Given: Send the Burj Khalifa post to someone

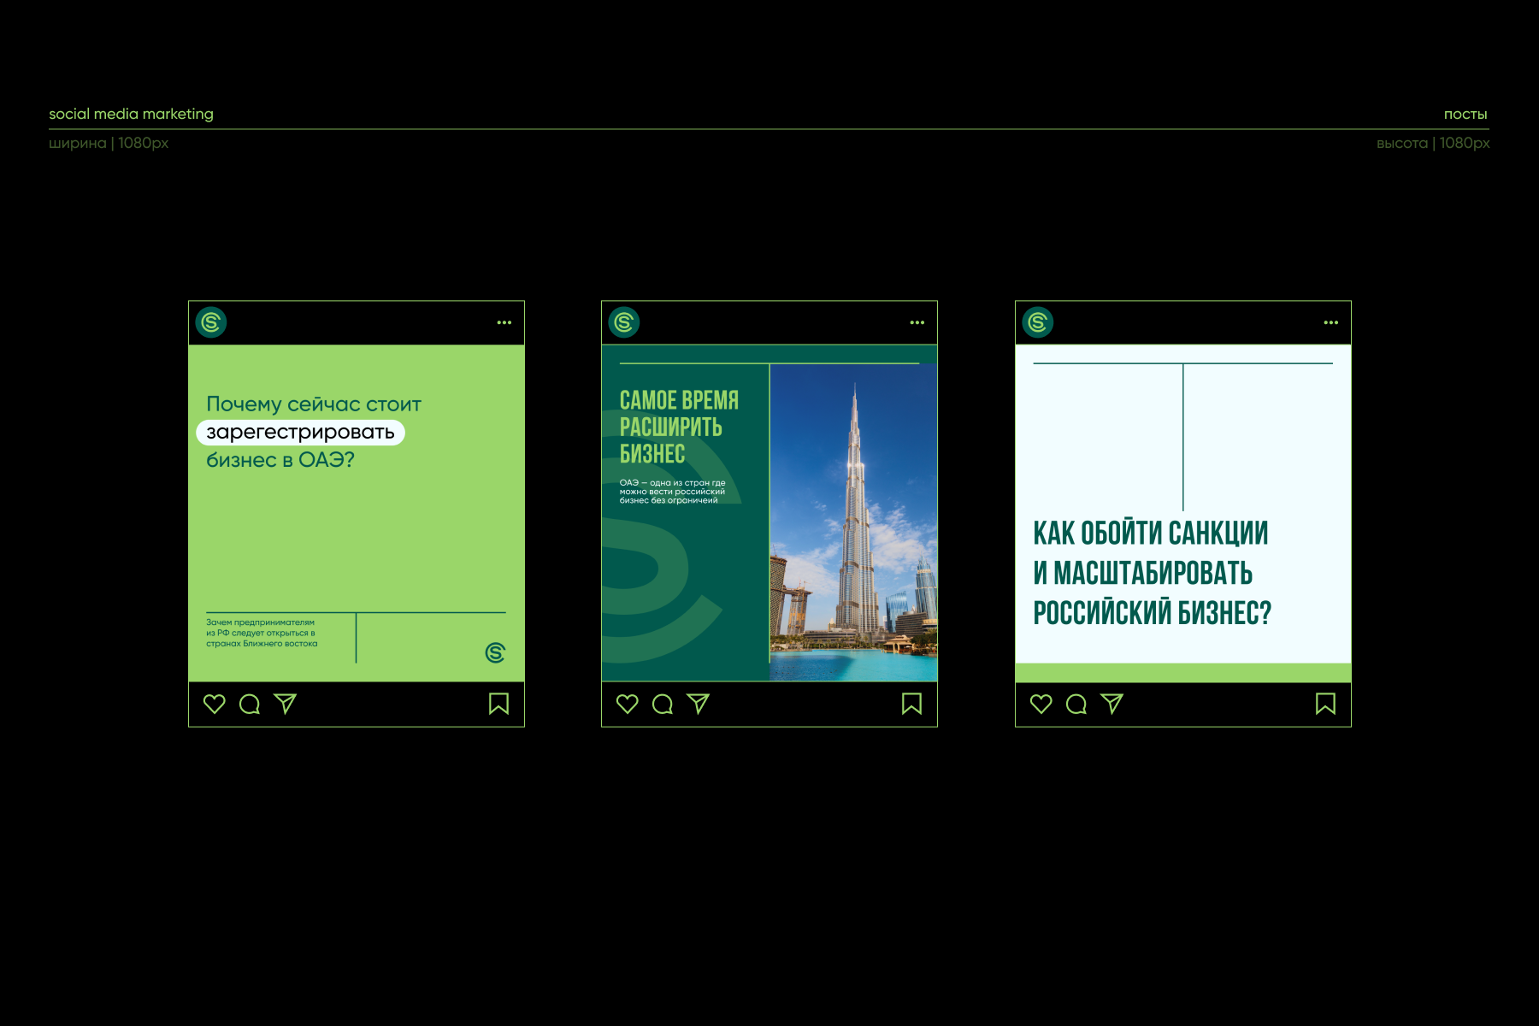Looking at the screenshot, I should pos(698,704).
